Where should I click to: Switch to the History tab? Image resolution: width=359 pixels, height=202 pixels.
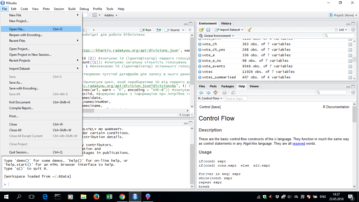[x=226, y=23]
